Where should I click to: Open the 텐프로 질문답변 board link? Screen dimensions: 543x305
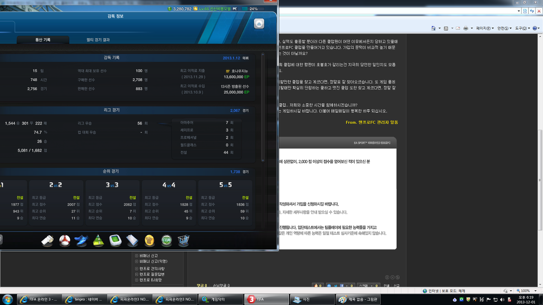(x=152, y=274)
